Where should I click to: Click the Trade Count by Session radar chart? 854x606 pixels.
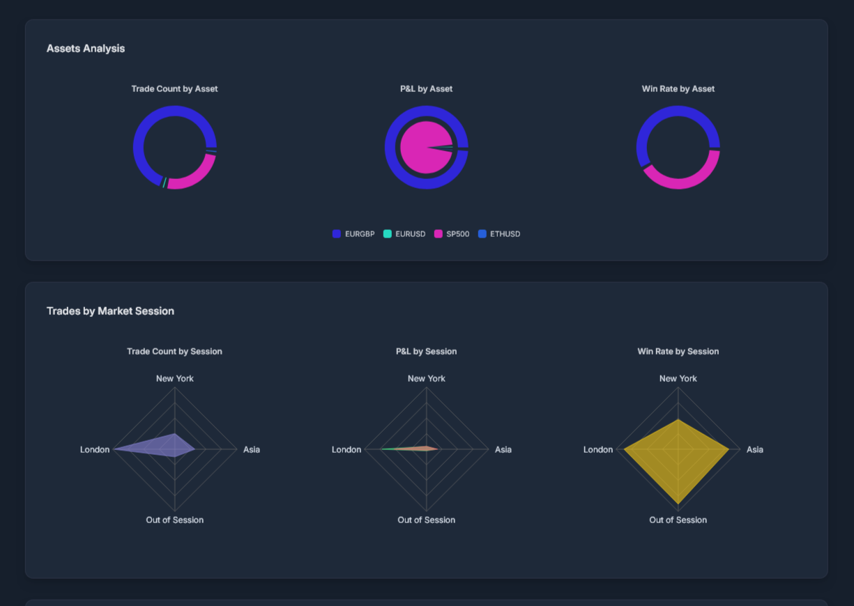tap(174, 449)
